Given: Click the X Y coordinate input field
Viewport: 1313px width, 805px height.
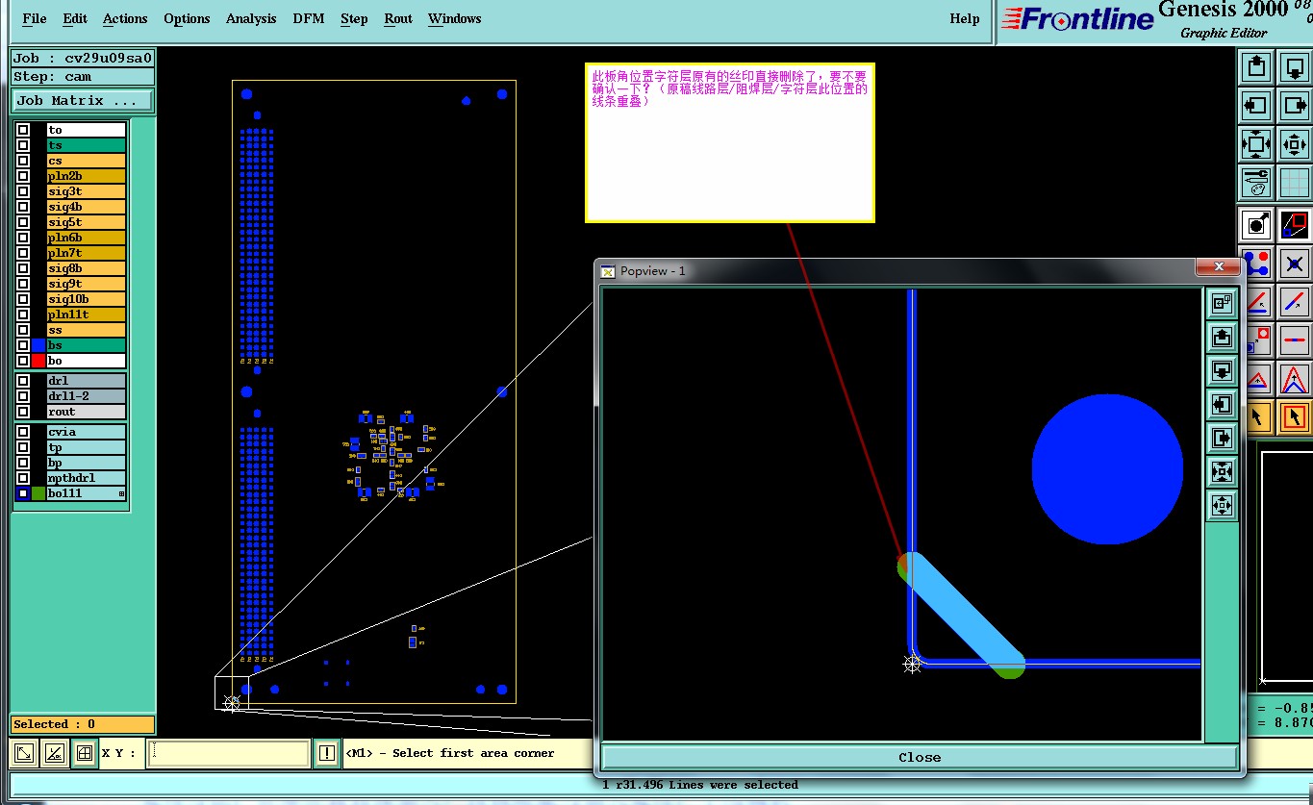Looking at the screenshot, I should pos(228,753).
